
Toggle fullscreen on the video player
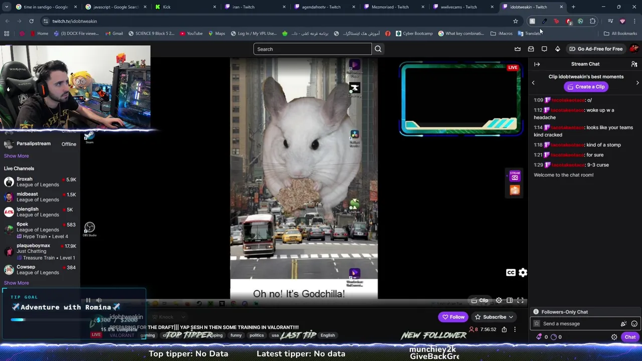[x=520, y=300]
